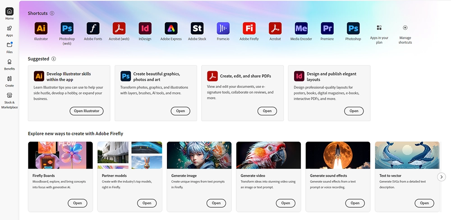Click Illustrator icon in suggested card
This screenshot has height=220, width=451.
point(39,76)
